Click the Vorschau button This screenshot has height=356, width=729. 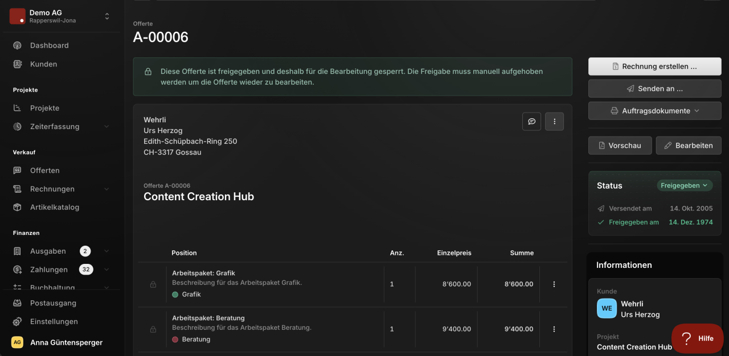tap(620, 146)
